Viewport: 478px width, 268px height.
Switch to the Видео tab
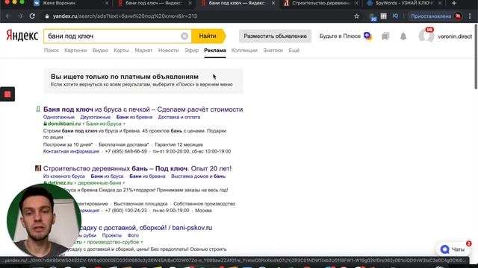coord(100,51)
